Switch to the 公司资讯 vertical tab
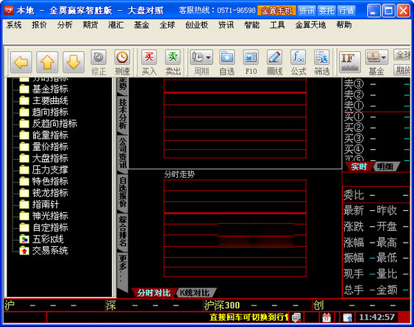 coord(123,153)
